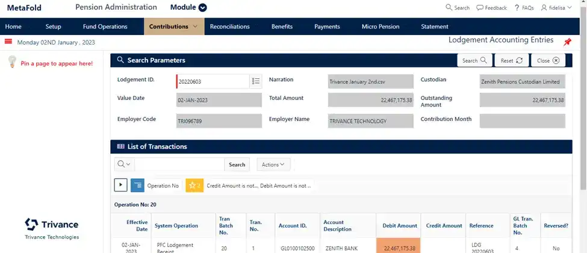Open FAQs question mark link
Image resolution: width=587 pixels, height=253 pixels.
tap(524, 7)
